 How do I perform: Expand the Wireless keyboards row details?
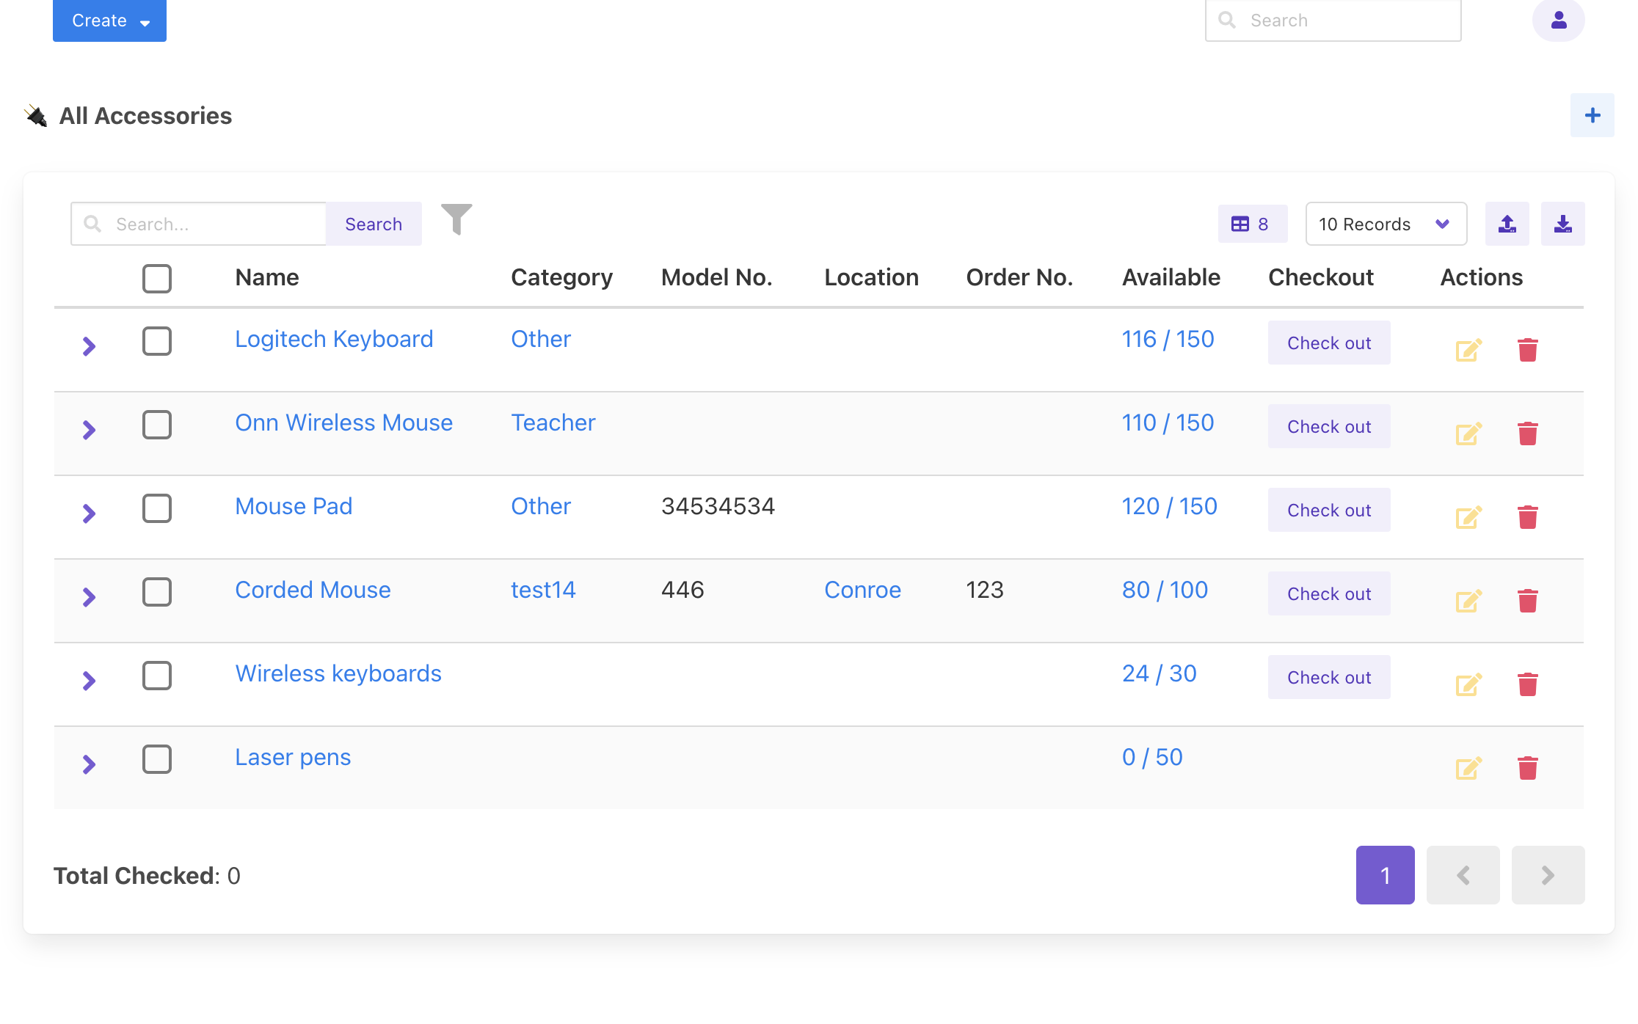pyautogui.click(x=89, y=681)
